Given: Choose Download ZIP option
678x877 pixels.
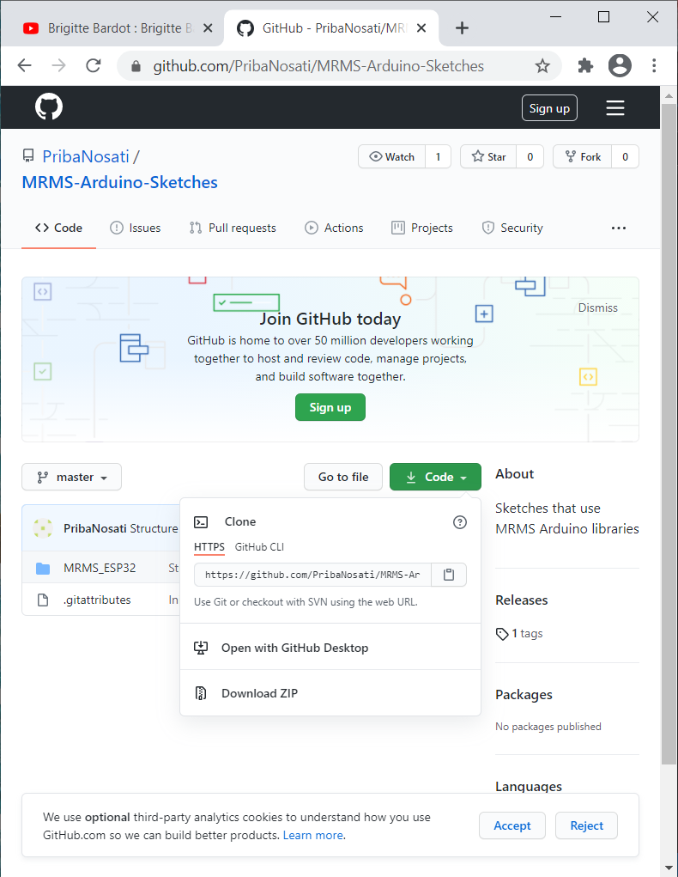Looking at the screenshot, I should pos(259,693).
